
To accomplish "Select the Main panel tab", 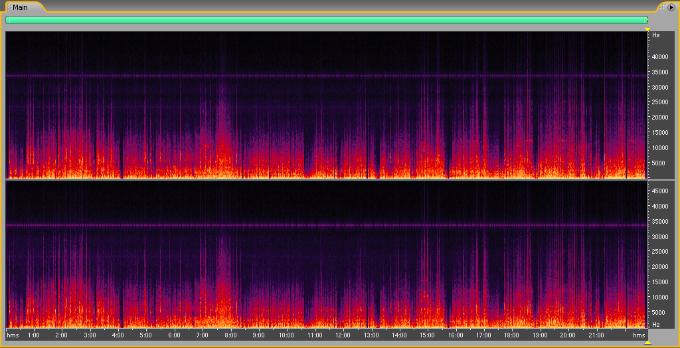I will [21, 7].
